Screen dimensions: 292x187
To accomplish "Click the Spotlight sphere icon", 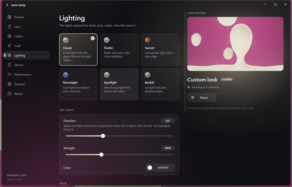I will (107, 75).
